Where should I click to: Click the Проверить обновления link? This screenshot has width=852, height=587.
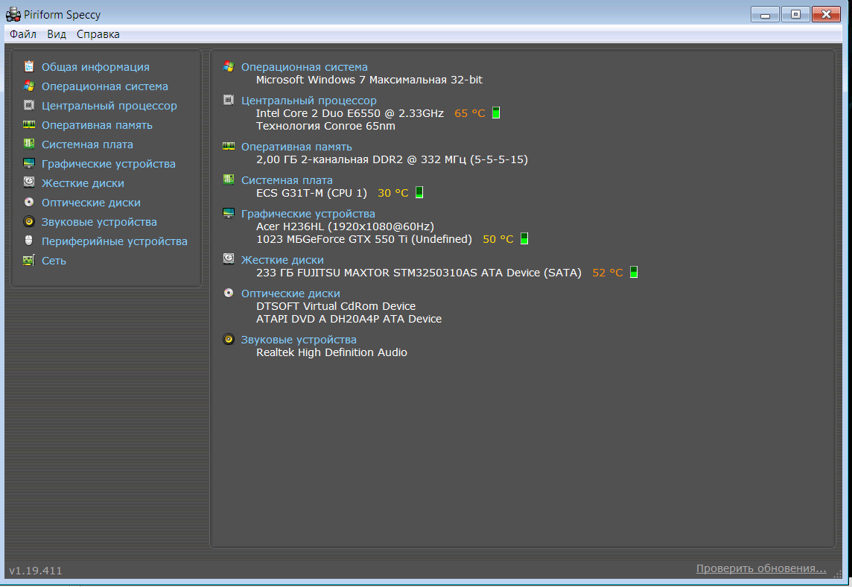[x=760, y=568]
